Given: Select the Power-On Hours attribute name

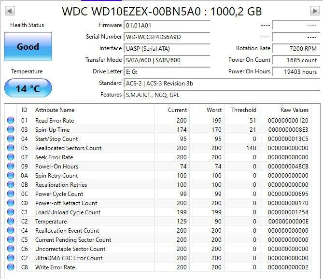Looking at the screenshot, I should pyautogui.click(x=56, y=167).
